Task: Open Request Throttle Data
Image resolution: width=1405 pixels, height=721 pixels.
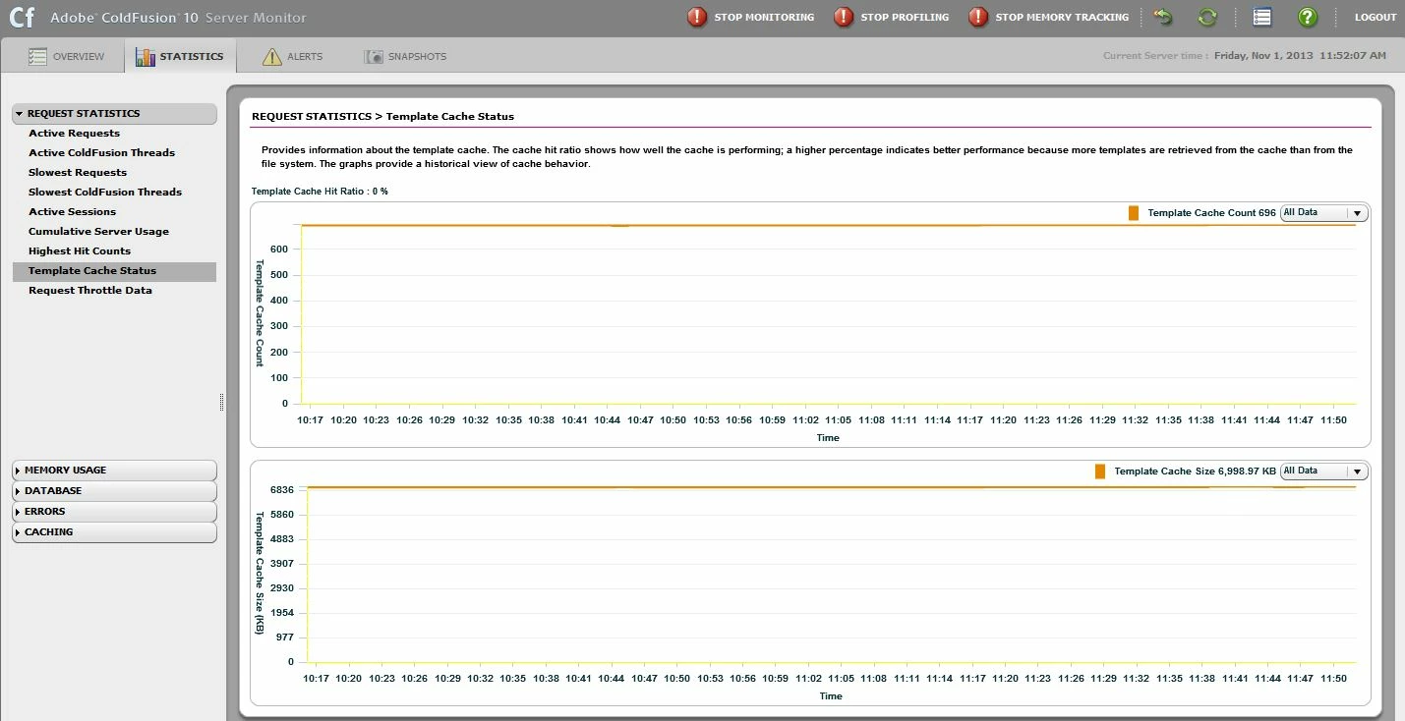Action: 114,291
